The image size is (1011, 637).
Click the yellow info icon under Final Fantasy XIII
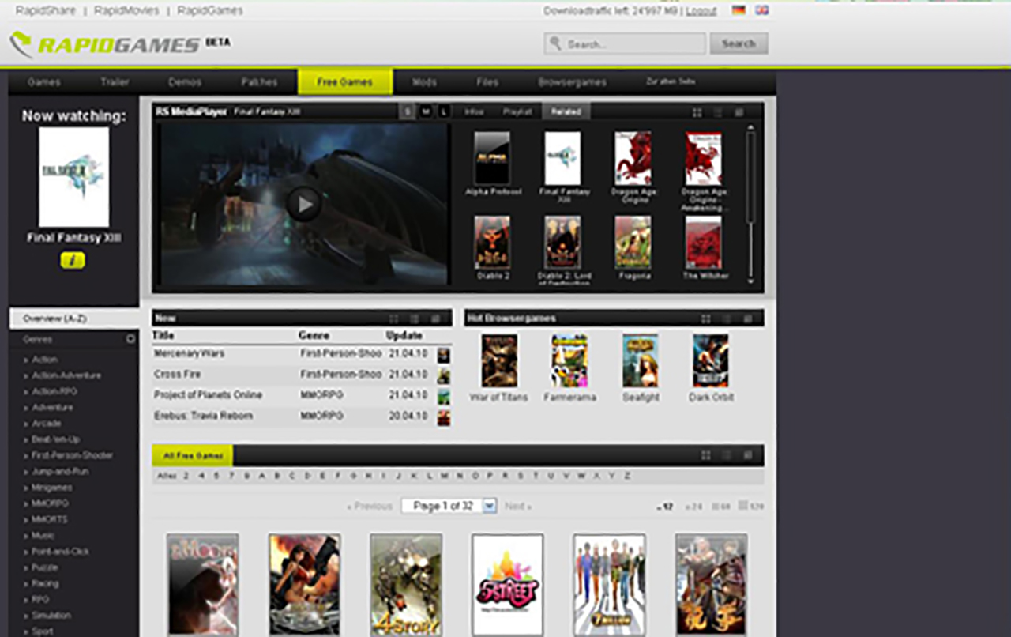pos(73,260)
